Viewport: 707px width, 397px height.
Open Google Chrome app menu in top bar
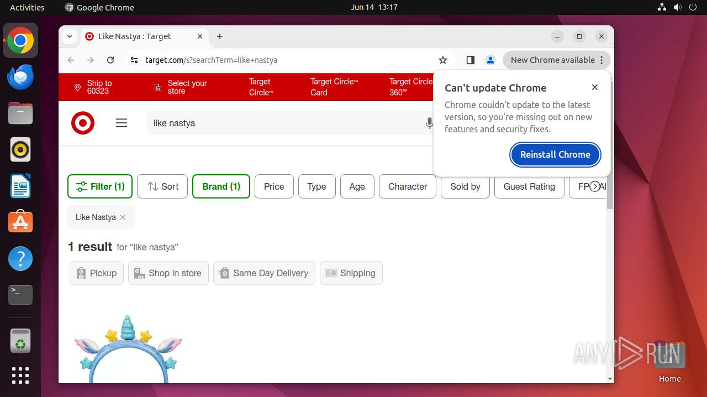(x=99, y=7)
